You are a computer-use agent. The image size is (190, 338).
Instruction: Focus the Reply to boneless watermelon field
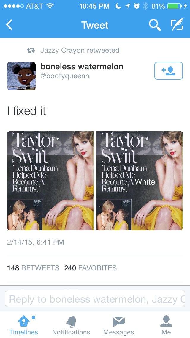[x=95, y=299]
